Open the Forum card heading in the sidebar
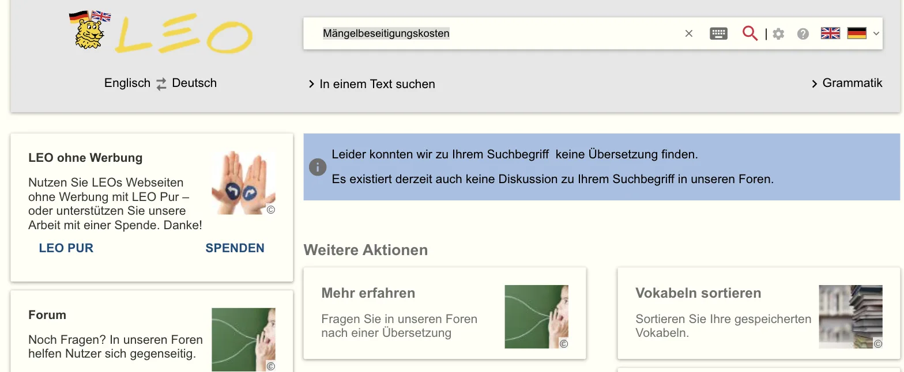This screenshot has width=904, height=372. [47, 315]
